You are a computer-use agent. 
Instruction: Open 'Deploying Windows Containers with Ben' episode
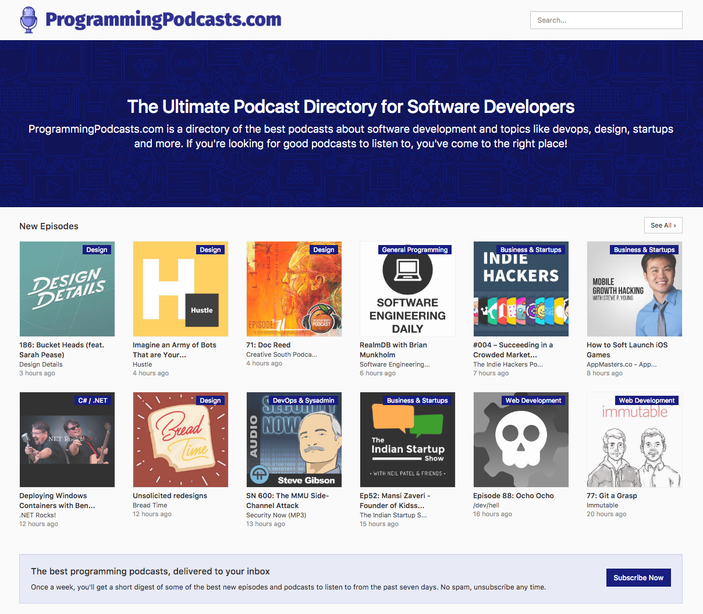[57, 501]
